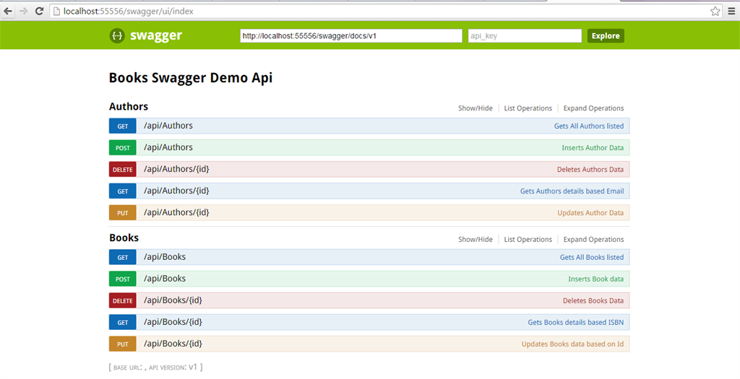
Task: Click the PUT badge for /api/Authors/{id}
Action: point(123,213)
